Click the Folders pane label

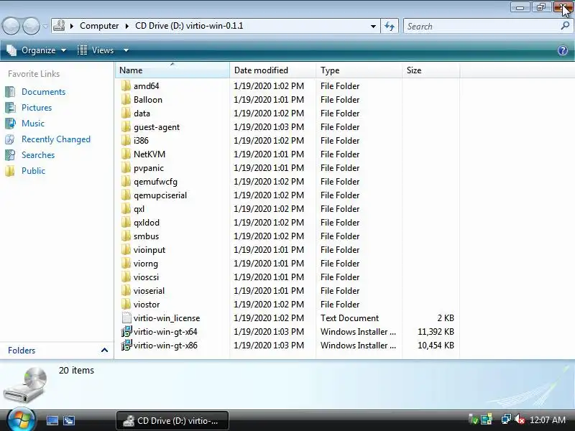(22, 351)
